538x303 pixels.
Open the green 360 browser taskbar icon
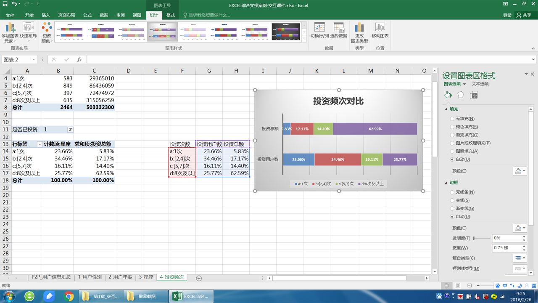point(29,296)
